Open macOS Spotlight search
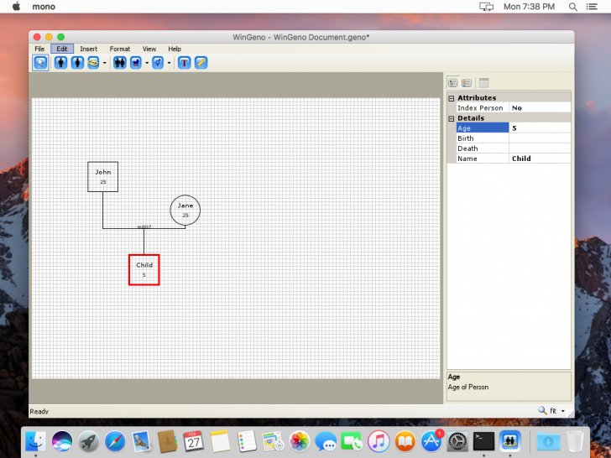 pos(572,7)
